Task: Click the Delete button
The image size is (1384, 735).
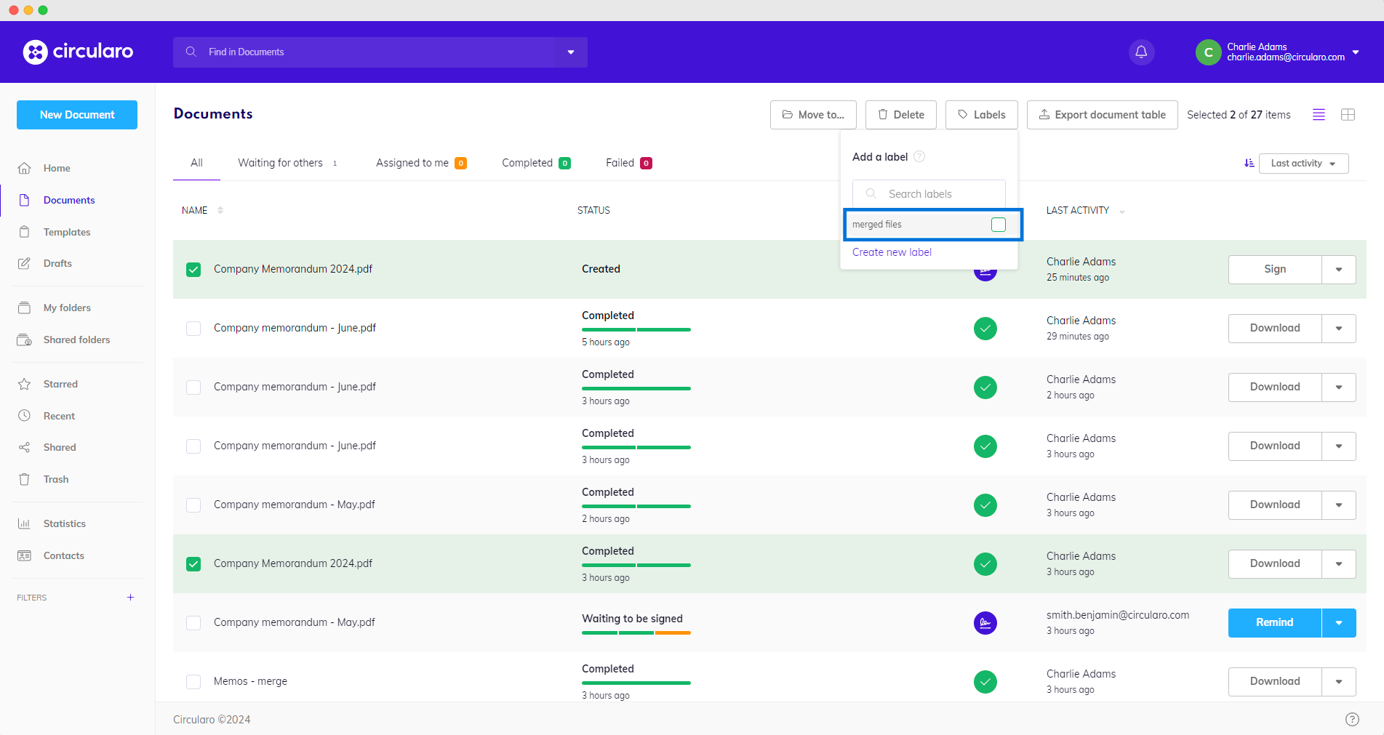Action: pyautogui.click(x=901, y=115)
